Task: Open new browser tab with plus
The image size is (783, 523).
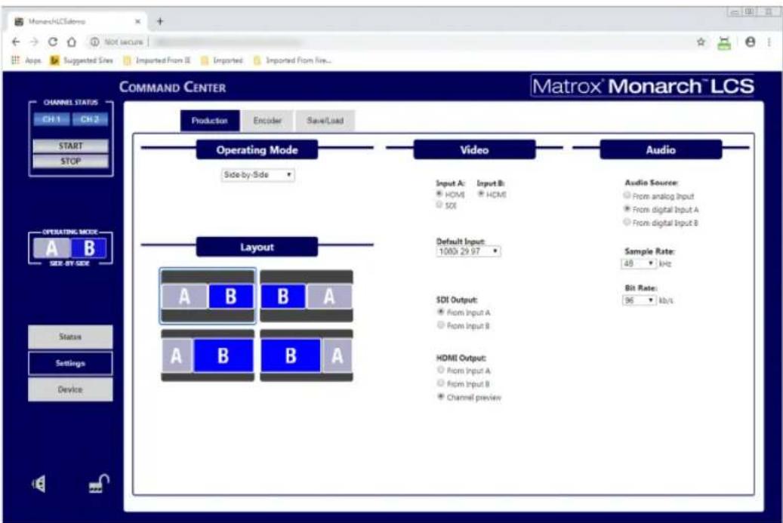Action: 160,21
